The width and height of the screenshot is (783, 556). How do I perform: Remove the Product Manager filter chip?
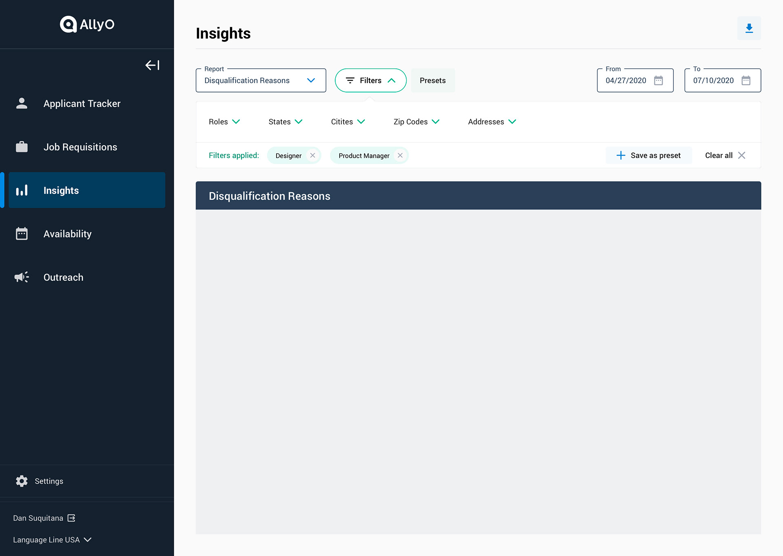point(400,155)
